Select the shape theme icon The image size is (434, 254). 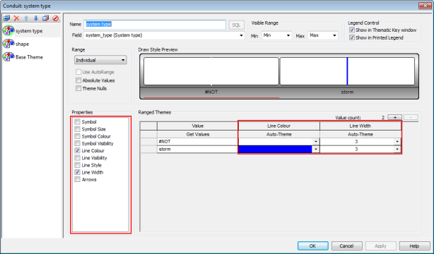(8, 44)
